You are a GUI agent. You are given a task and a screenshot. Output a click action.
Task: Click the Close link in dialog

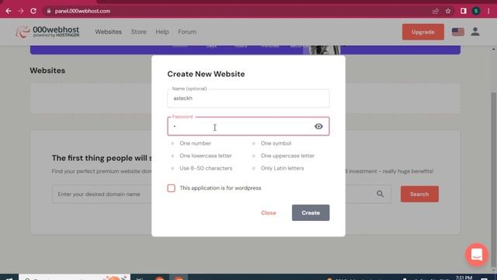click(269, 212)
